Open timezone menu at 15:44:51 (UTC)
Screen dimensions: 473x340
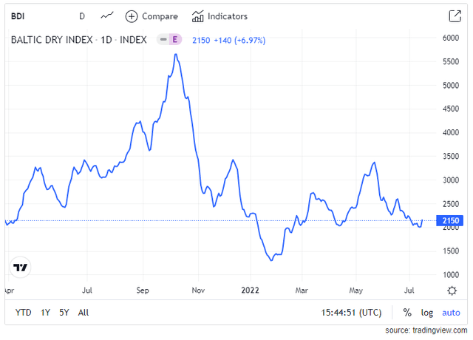click(x=351, y=313)
